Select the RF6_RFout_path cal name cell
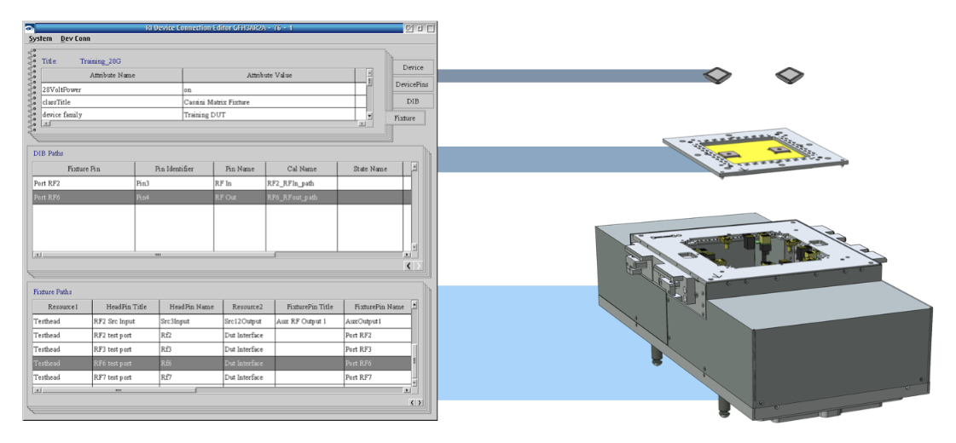The height and width of the screenshot is (443, 956). pyautogui.click(x=301, y=197)
